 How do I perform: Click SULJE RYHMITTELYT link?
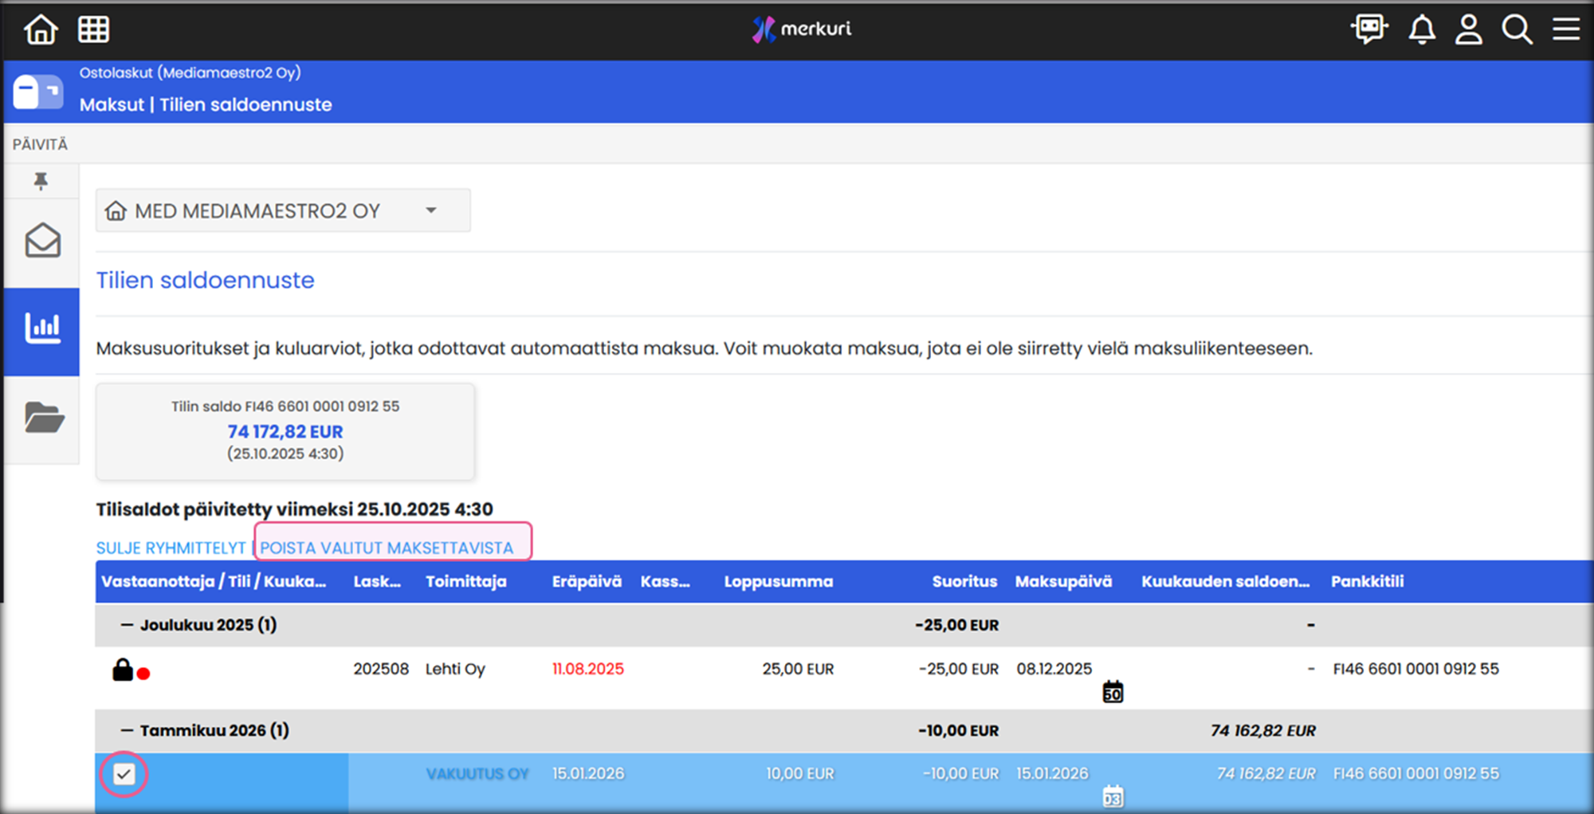(x=171, y=548)
